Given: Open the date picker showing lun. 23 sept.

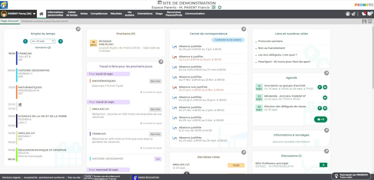Looking at the screenshot, I should pos(43,41).
